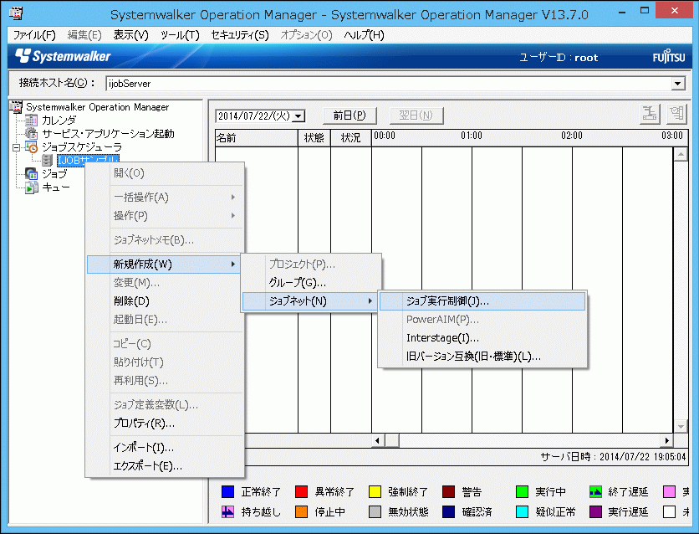
Task: Click the Systemwalker Operation Manager root tree icon
Action: 15,107
